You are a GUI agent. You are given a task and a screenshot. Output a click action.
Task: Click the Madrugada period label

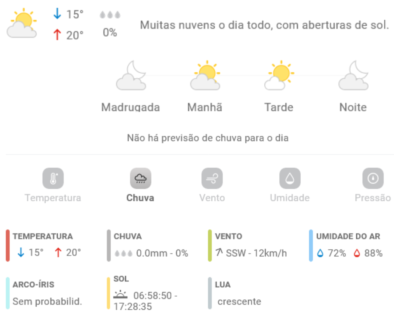click(131, 107)
